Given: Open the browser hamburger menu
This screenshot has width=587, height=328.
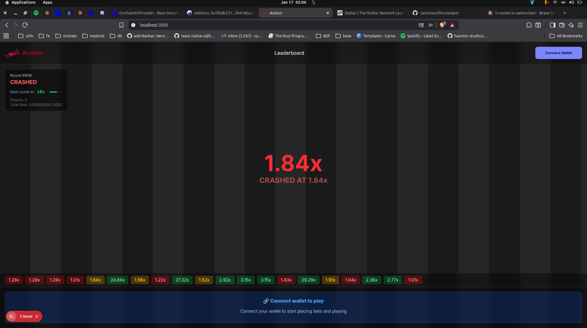Looking at the screenshot, I should [580, 25].
